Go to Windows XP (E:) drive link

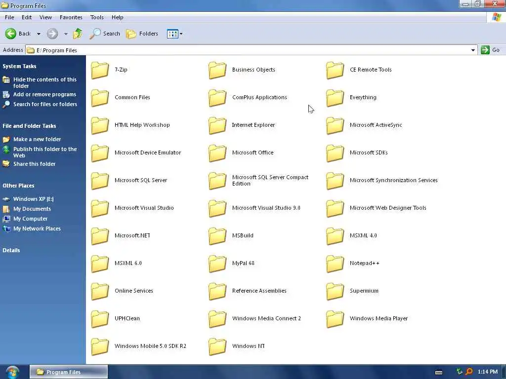pos(33,199)
